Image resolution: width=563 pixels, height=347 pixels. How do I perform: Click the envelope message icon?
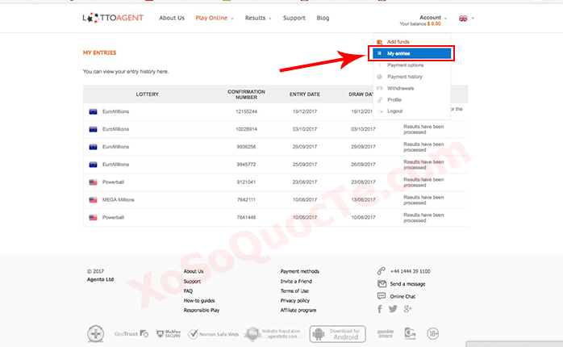tap(382, 284)
